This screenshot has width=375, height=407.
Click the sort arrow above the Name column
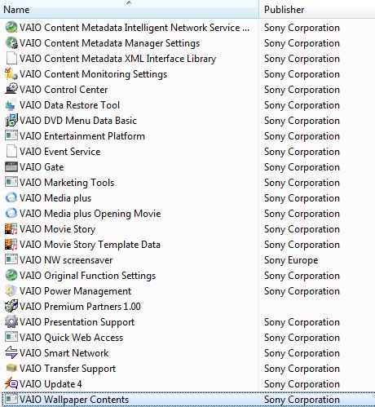pyautogui.click(x=129, y=2)
